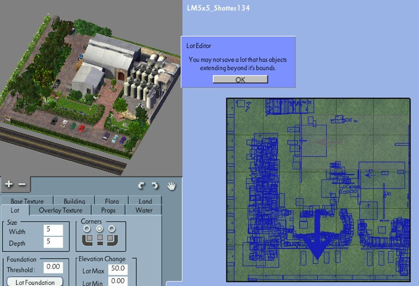Click the Lot Foundation button
419x286 pixels.
tap(35, 282)
